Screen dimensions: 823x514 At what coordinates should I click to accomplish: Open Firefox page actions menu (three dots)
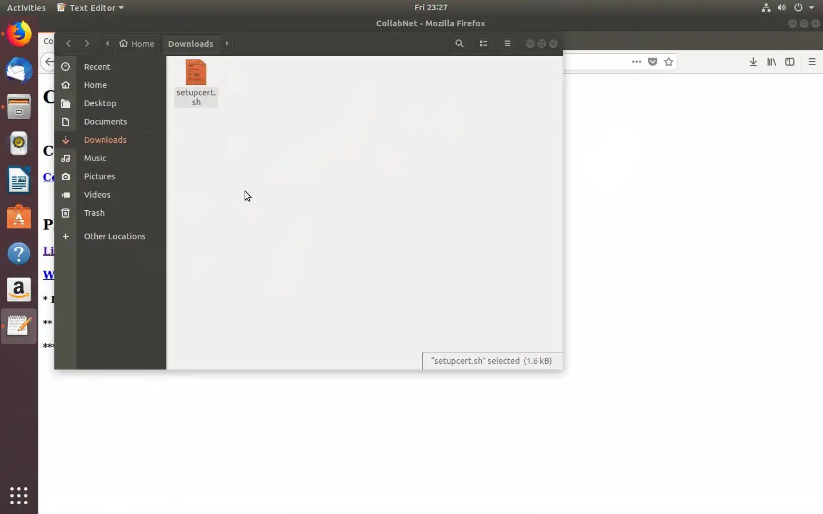click(637, 62)
